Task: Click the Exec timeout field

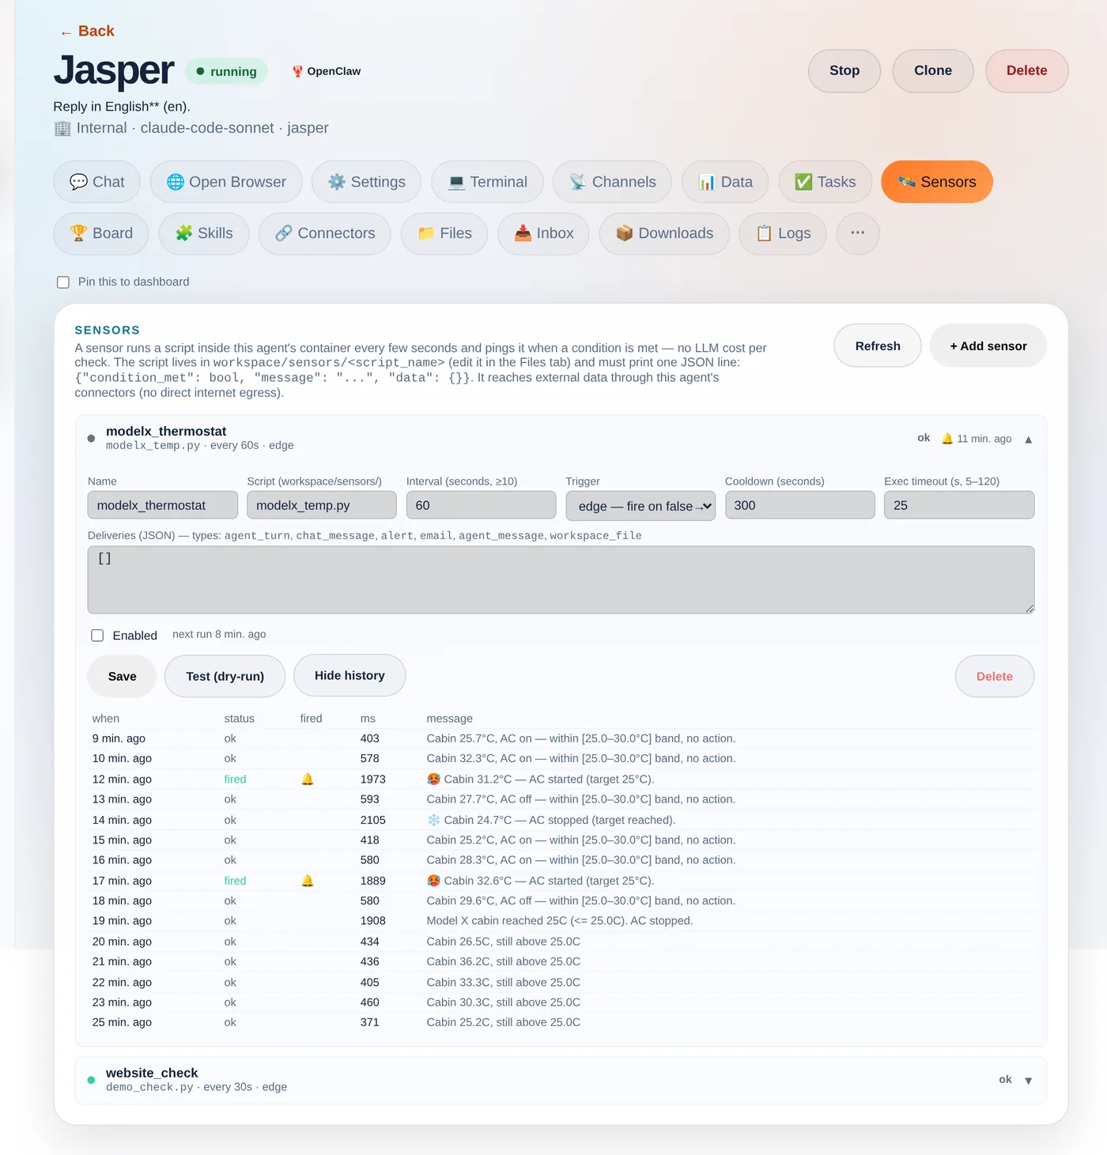Action: (959, 505)
